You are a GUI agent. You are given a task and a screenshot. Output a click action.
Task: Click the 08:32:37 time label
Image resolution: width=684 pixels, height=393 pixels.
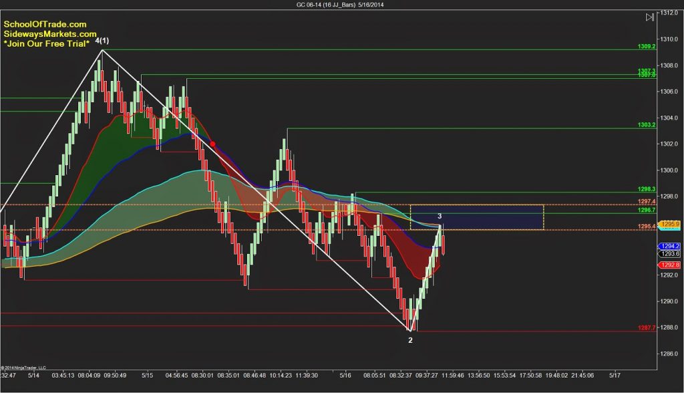401,375
